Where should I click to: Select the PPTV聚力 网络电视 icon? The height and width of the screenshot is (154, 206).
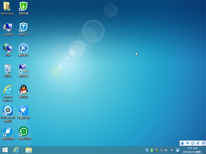click(8, 111)
